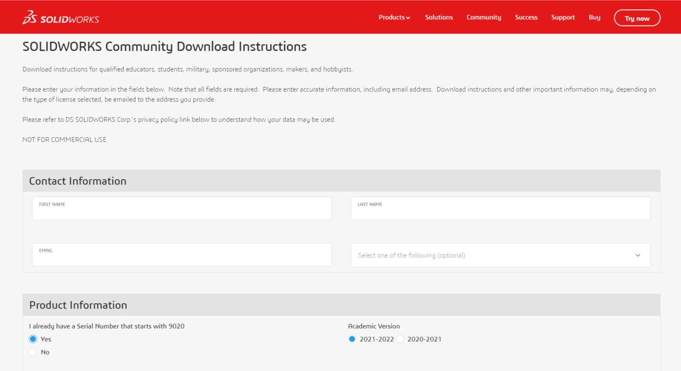Open the Support menu item

click(563, 17)
